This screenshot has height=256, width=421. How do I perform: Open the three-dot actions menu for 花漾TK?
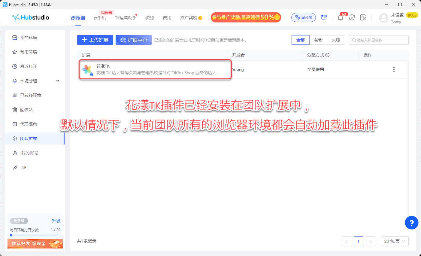394,69
